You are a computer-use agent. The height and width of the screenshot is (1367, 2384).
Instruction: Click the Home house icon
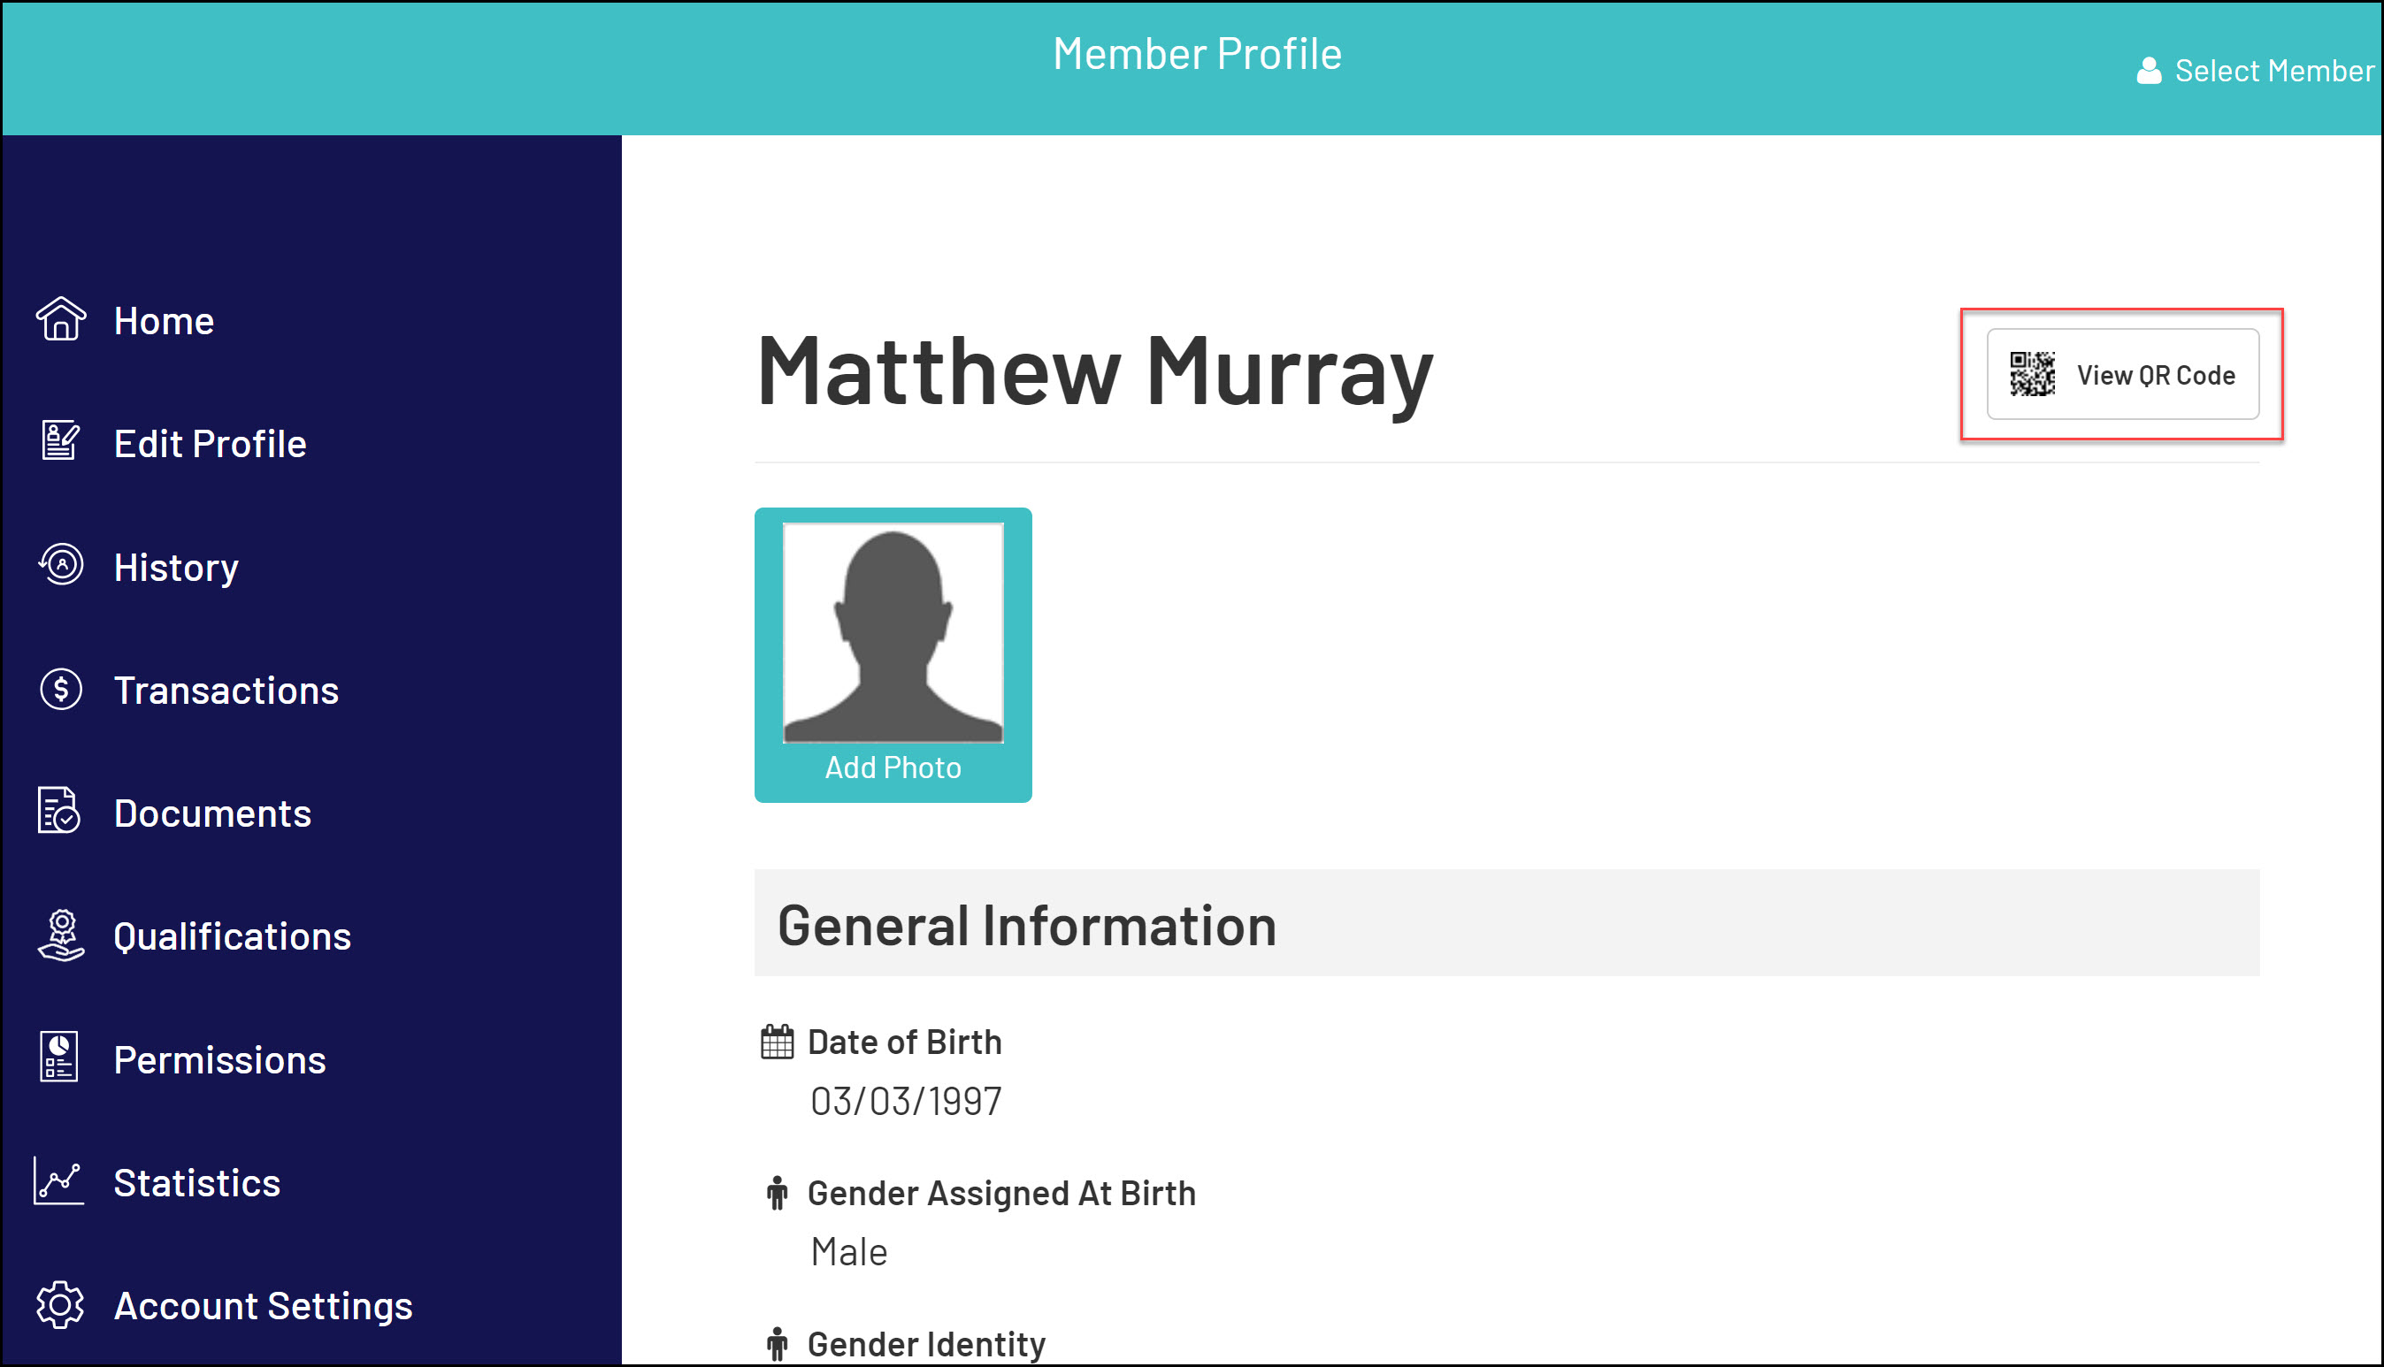pyautogui.click(x=61, y=319)
